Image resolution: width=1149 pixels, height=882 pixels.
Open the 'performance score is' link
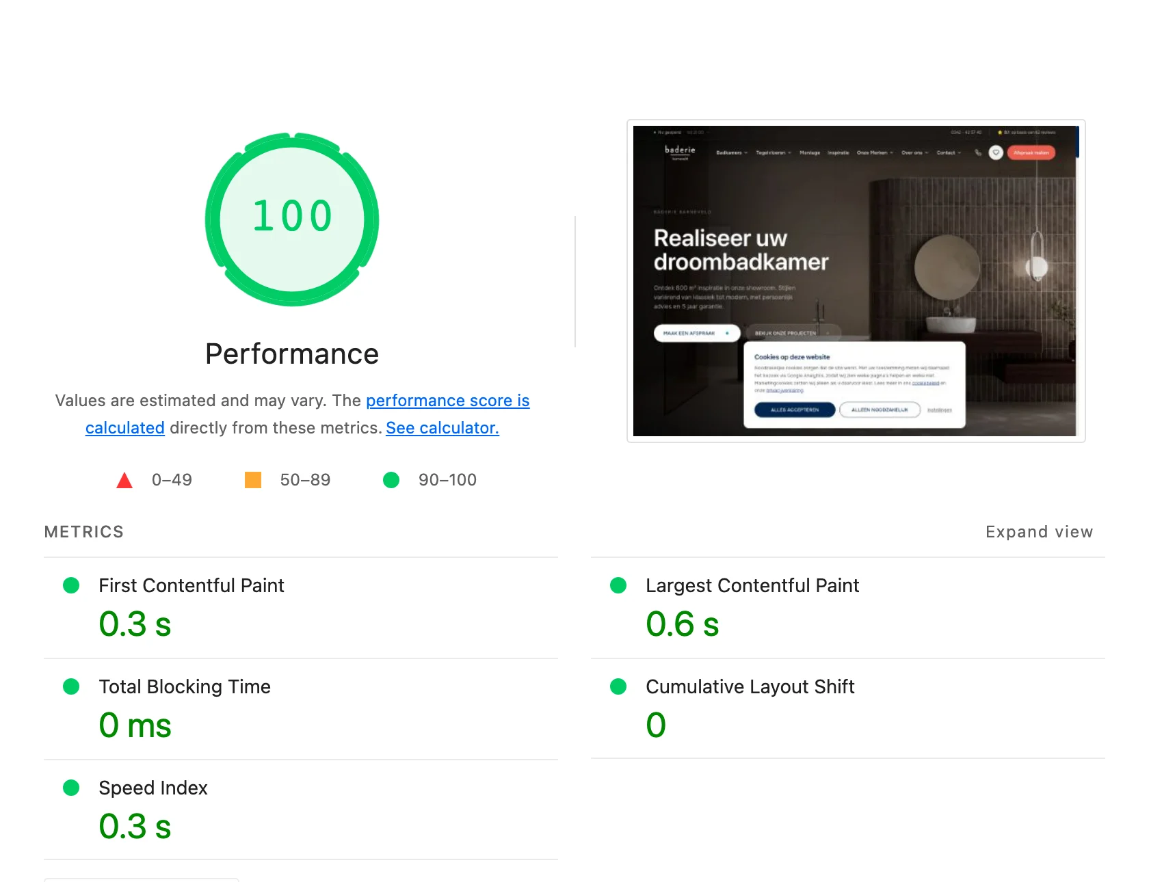(448, 401)
